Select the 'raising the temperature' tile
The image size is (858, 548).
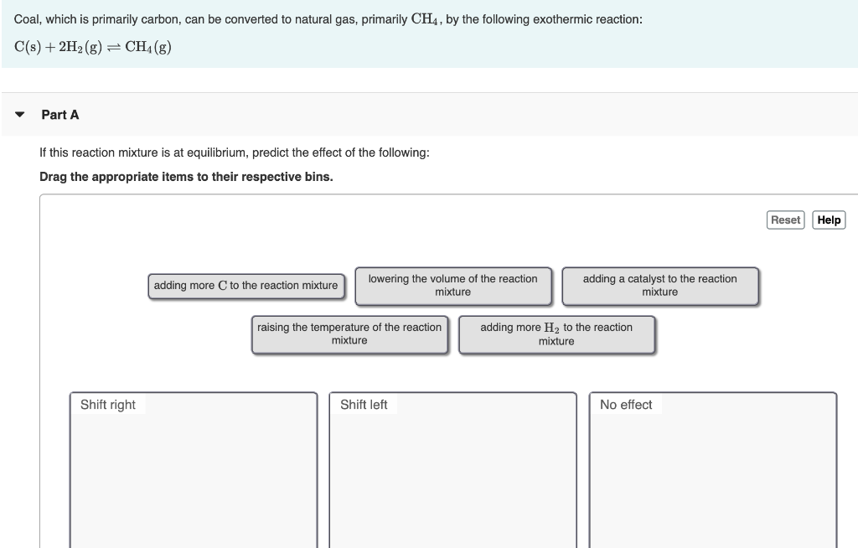pyautogui.click(x=349, y=333)
